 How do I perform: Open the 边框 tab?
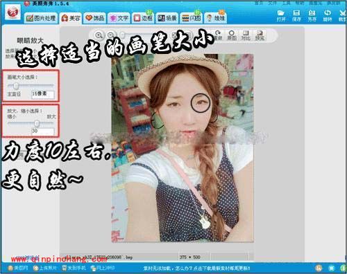pos(143,18)
